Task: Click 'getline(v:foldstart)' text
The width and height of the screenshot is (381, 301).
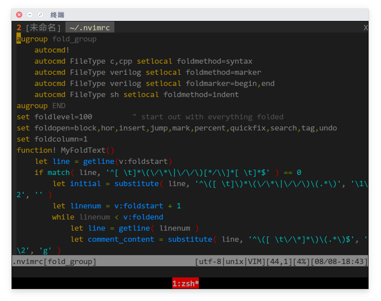Action: 128,162
